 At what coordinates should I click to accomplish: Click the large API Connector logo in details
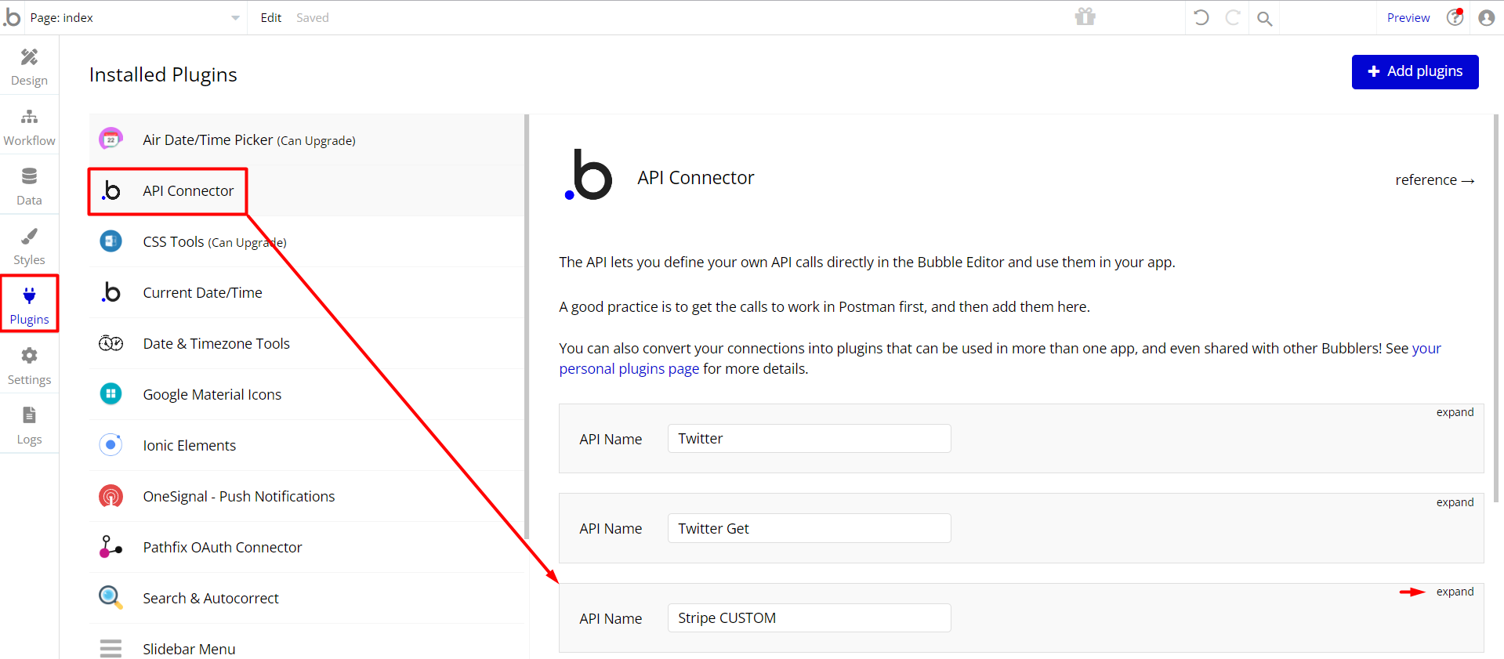point(588,175)
